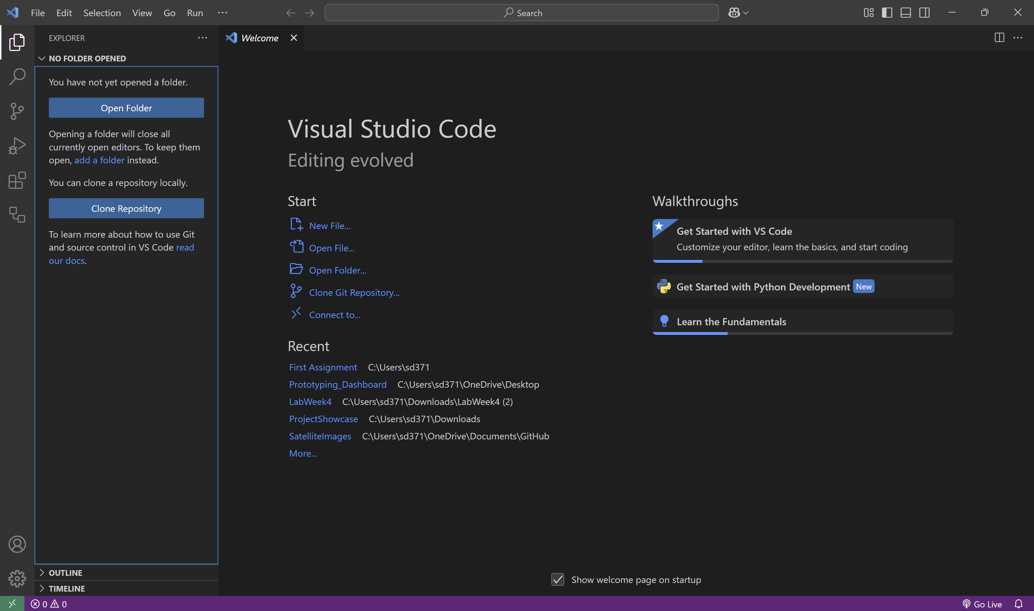Open the Extensions view

point(17,180)
